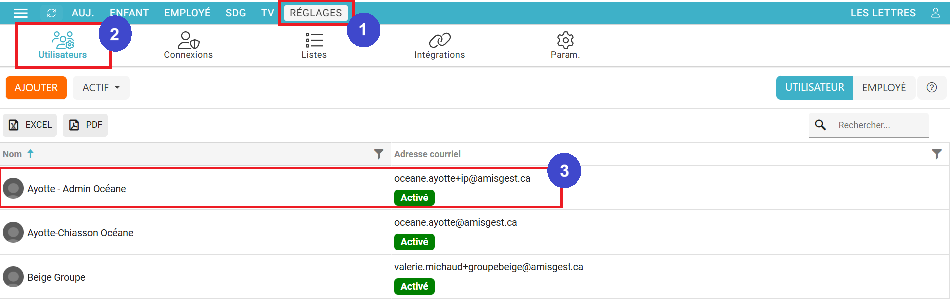Expand the ACTIF status dropdown

(x=101, y=88)
